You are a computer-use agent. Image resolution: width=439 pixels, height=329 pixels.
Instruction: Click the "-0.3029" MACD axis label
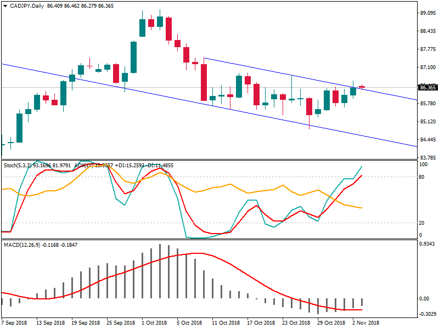click(x=427, y=314)
